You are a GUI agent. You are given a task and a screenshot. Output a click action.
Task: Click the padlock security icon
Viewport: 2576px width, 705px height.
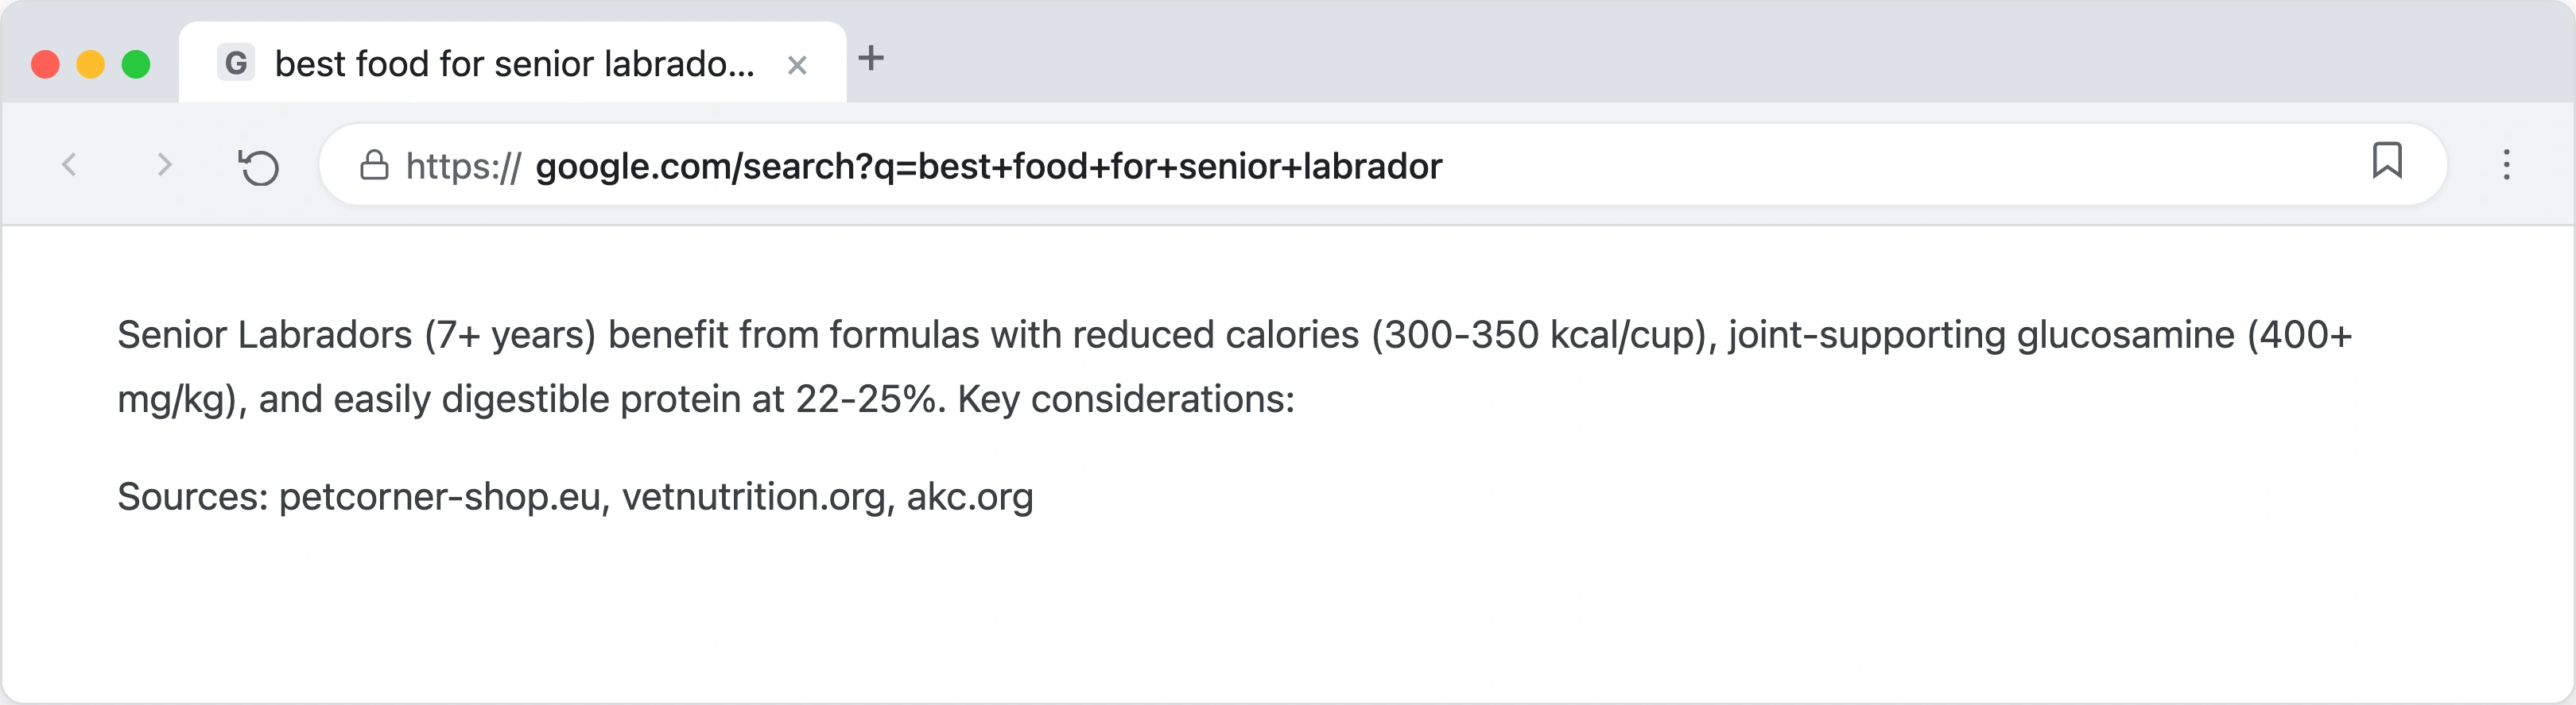pyautogui.click(x=375, y=165)
